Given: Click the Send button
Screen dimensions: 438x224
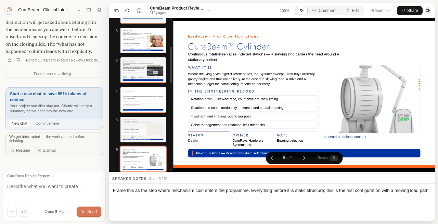Looking at the screenshot, I should [x=89, y=212].
